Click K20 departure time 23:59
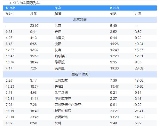This screenshot has height=127, width=159. click(139, 68)
